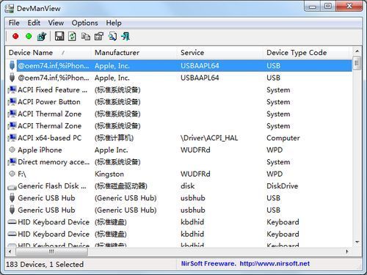Click the Exit toolbar icon
This screenshot has width=367, height=275.
[126, 37]
